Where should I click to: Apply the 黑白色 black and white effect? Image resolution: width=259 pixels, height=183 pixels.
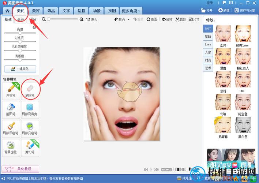[243, 125]
